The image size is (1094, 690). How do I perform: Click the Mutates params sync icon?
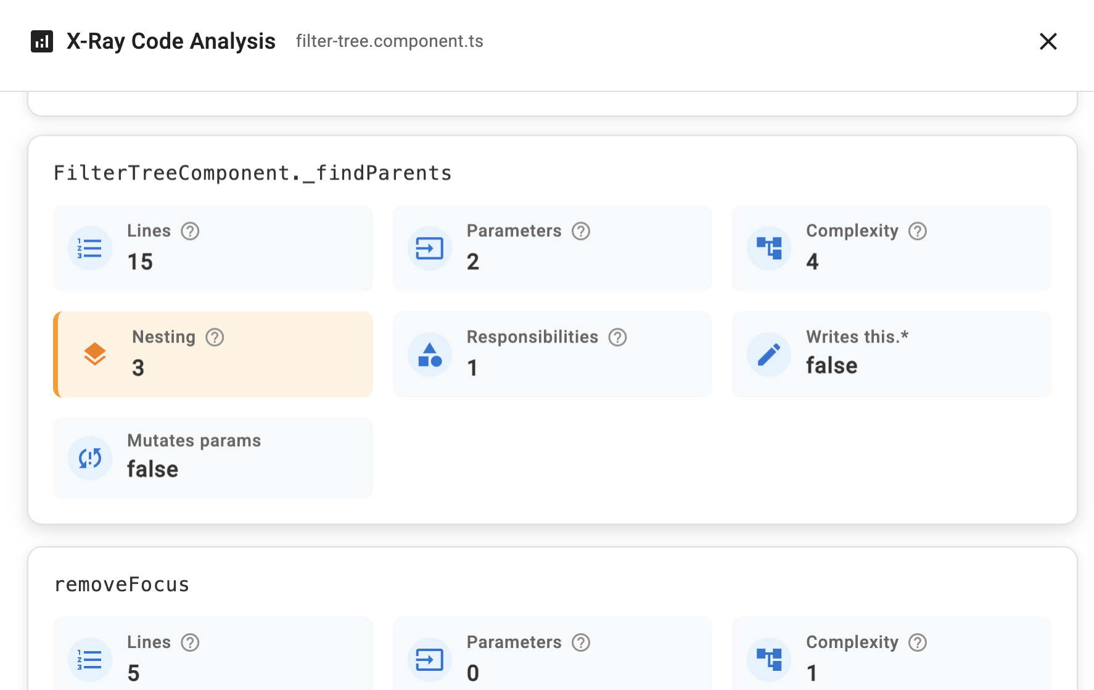coord(90,458)
